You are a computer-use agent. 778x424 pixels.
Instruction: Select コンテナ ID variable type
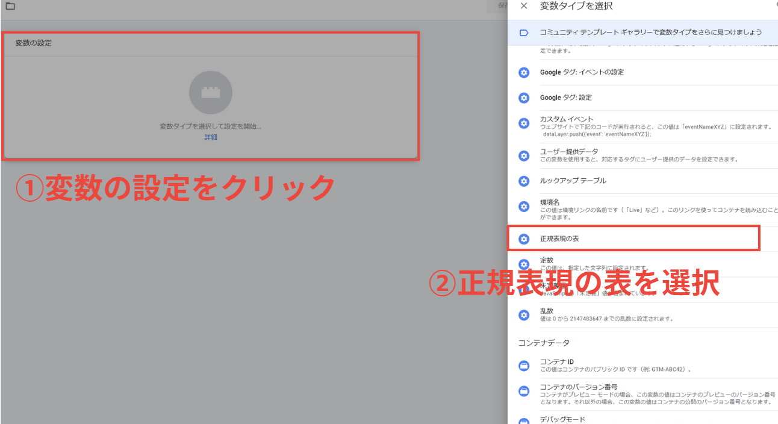[x=643, y=366]
